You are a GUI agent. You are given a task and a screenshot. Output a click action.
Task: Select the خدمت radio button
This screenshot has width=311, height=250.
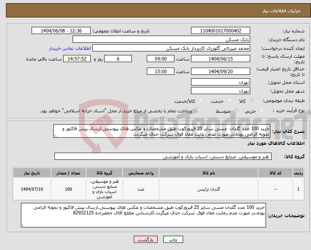(x=229, y=100)
